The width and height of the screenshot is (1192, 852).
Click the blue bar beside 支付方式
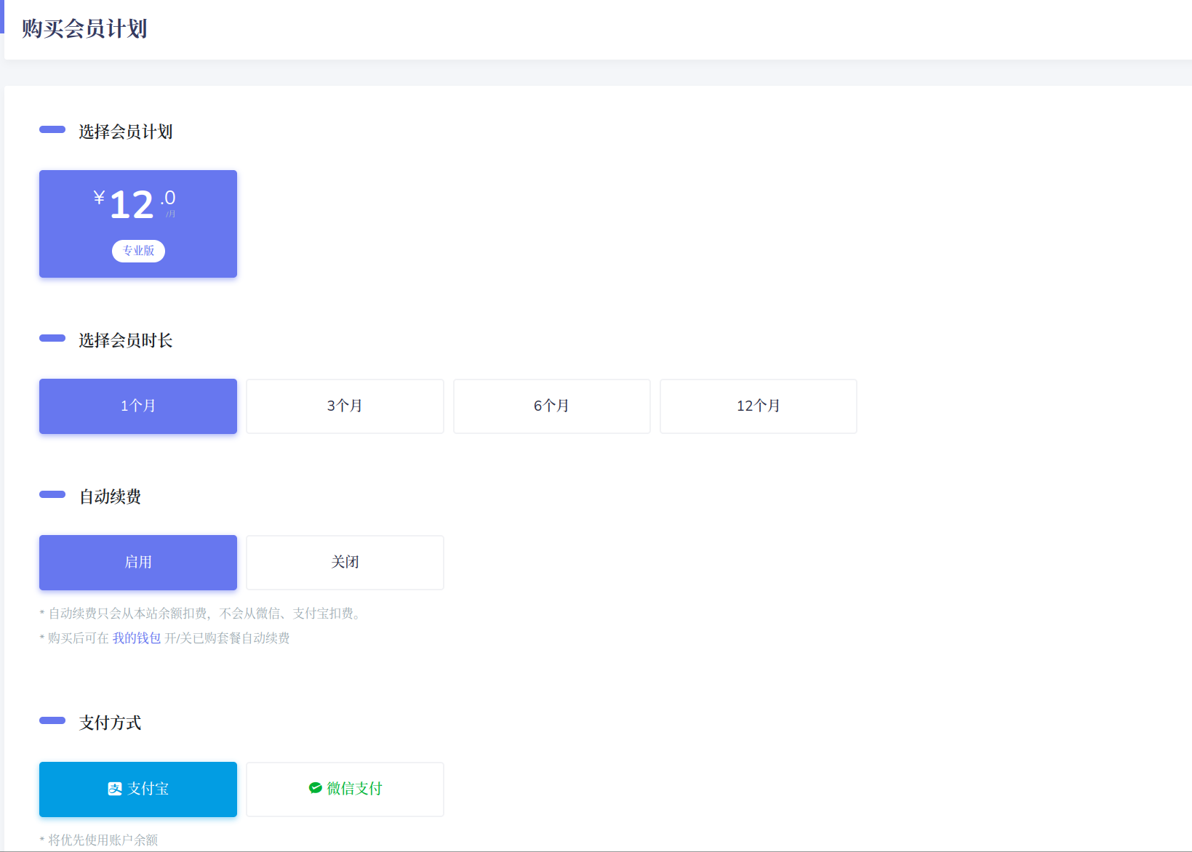click(52, 720)
